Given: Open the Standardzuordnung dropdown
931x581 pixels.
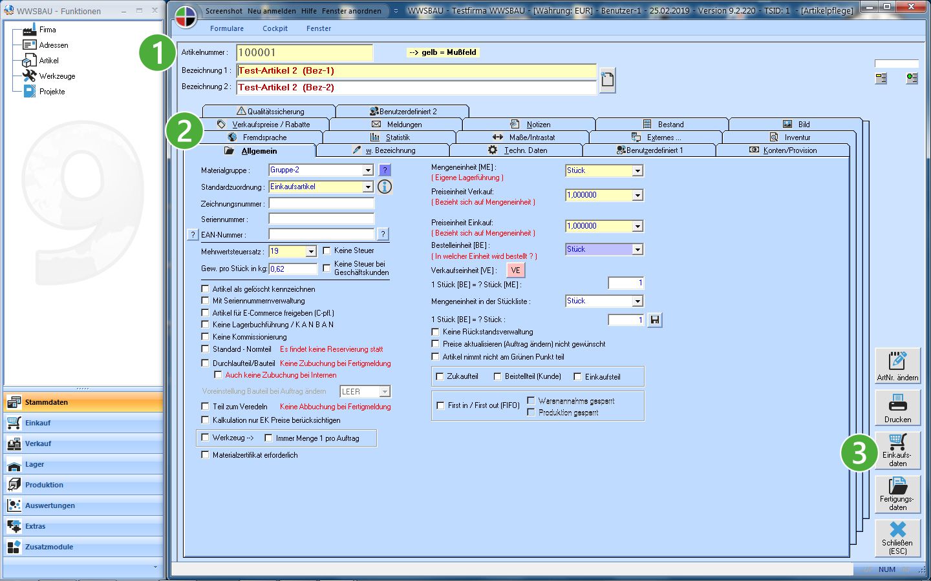Looking at the screenshot, I should pos(368,187).
